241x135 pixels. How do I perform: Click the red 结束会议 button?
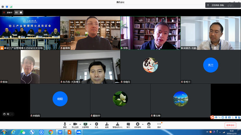tap(230, 125)
